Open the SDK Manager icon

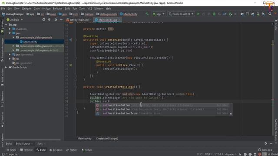pos(263,14)
